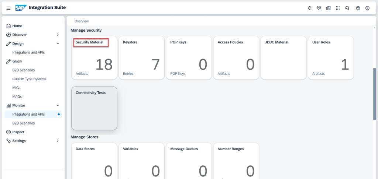The image size is (378, 179).
Task: Switch to the Overview tab
Action: point(82,21)
